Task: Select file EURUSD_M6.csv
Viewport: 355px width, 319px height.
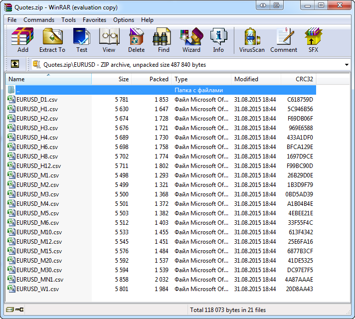Action: click(x=161, y=223)
